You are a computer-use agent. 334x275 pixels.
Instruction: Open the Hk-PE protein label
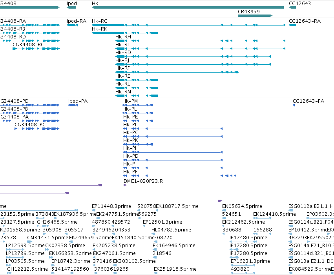[x=131, y=117]
